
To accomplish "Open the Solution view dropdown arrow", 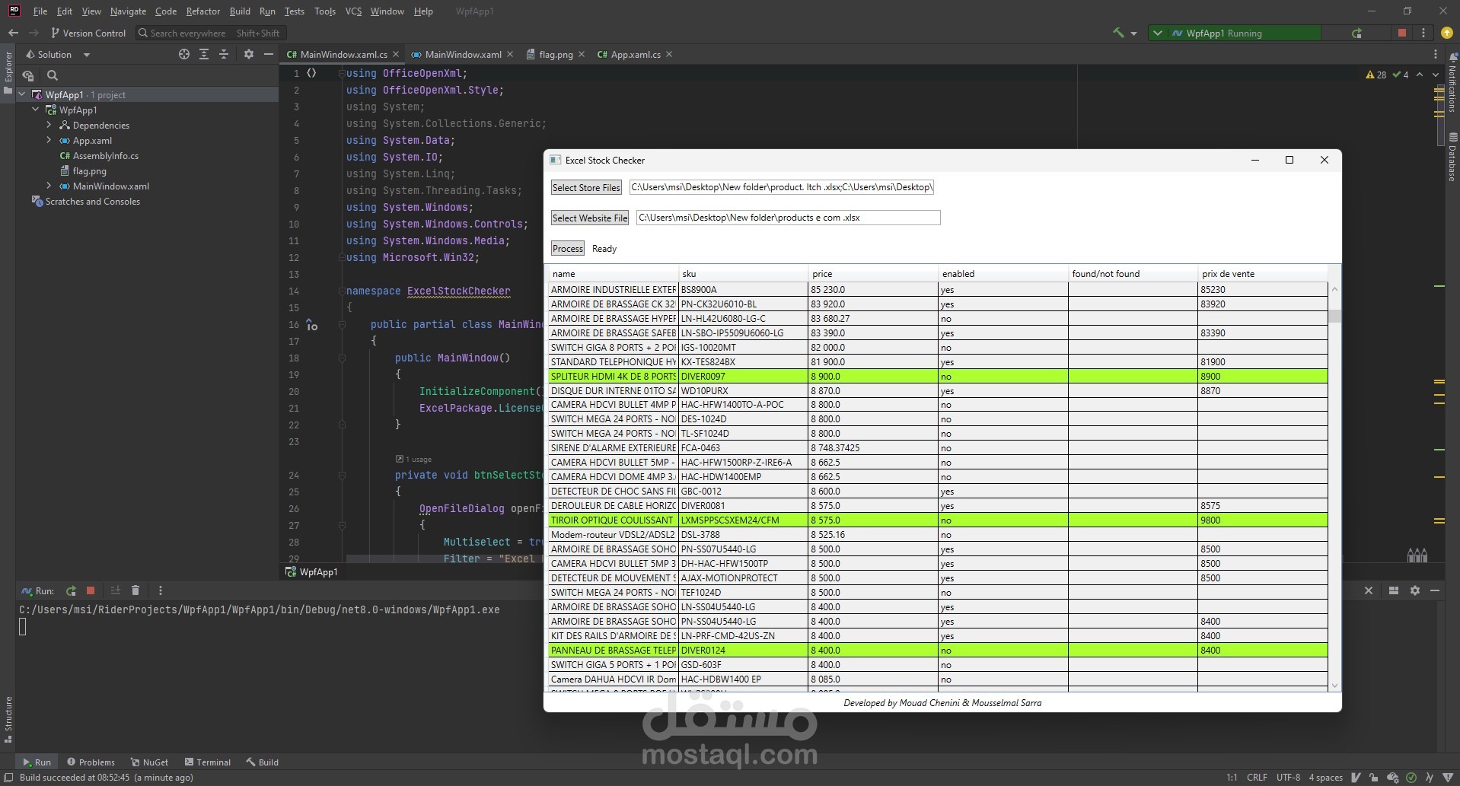I will coord(86,55).
